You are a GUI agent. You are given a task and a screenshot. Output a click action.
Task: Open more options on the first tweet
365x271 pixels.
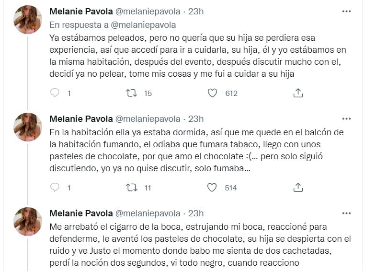[346, 11]
